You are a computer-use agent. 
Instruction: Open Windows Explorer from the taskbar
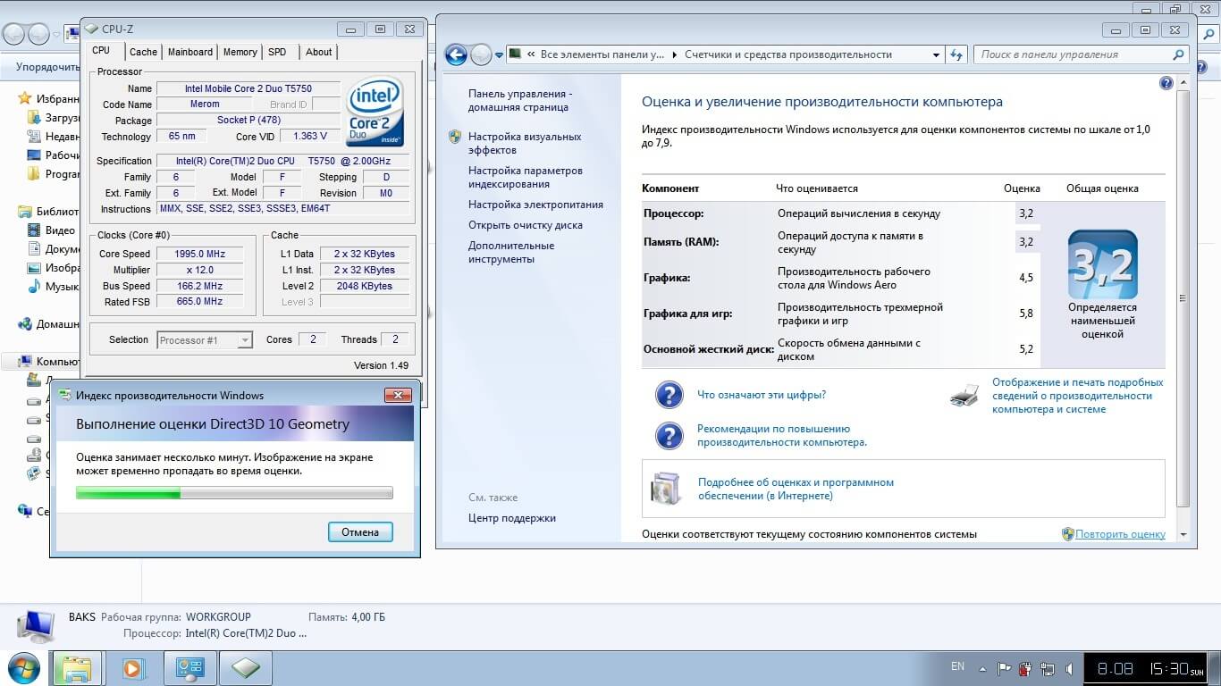(78, 668)
